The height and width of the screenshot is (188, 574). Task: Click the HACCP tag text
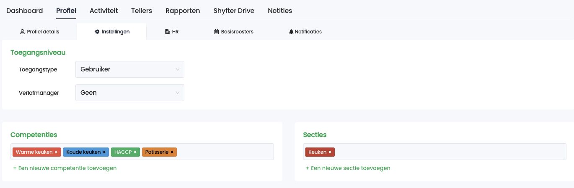[x=123, y=152]
